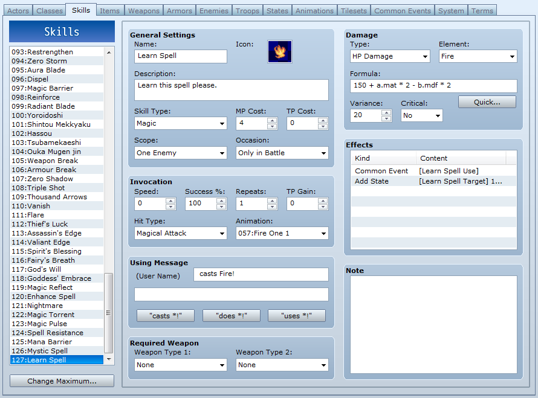Open the Common Events tab
538x398 pixels.
click(403, 11)
